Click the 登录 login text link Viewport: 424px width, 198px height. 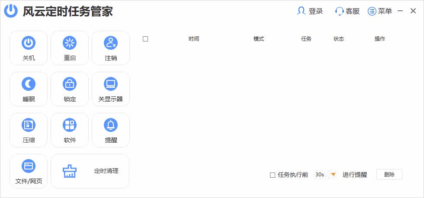(316, 11)
